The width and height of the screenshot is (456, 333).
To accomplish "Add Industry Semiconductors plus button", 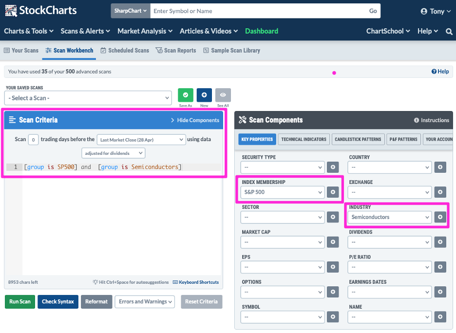I will point(440,217).
